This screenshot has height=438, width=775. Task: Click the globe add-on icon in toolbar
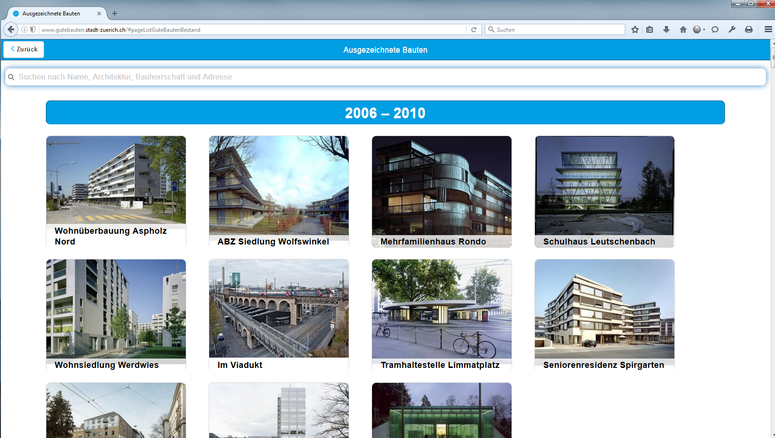[698, 29]
